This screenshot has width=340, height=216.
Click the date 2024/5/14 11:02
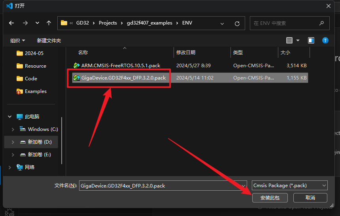point(195,78)
